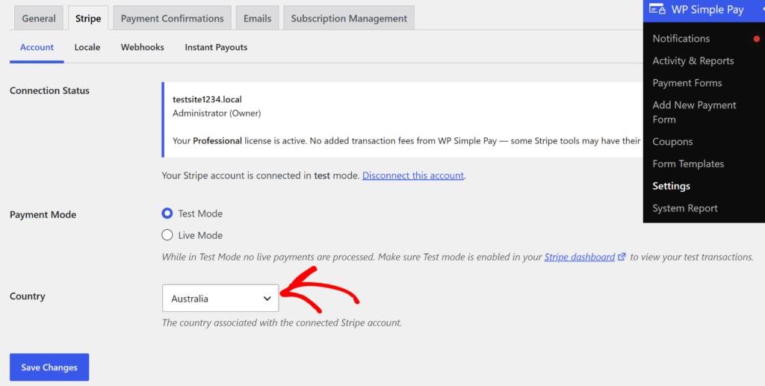
Task: Switch to the Stripe tab
Action: 88,18
